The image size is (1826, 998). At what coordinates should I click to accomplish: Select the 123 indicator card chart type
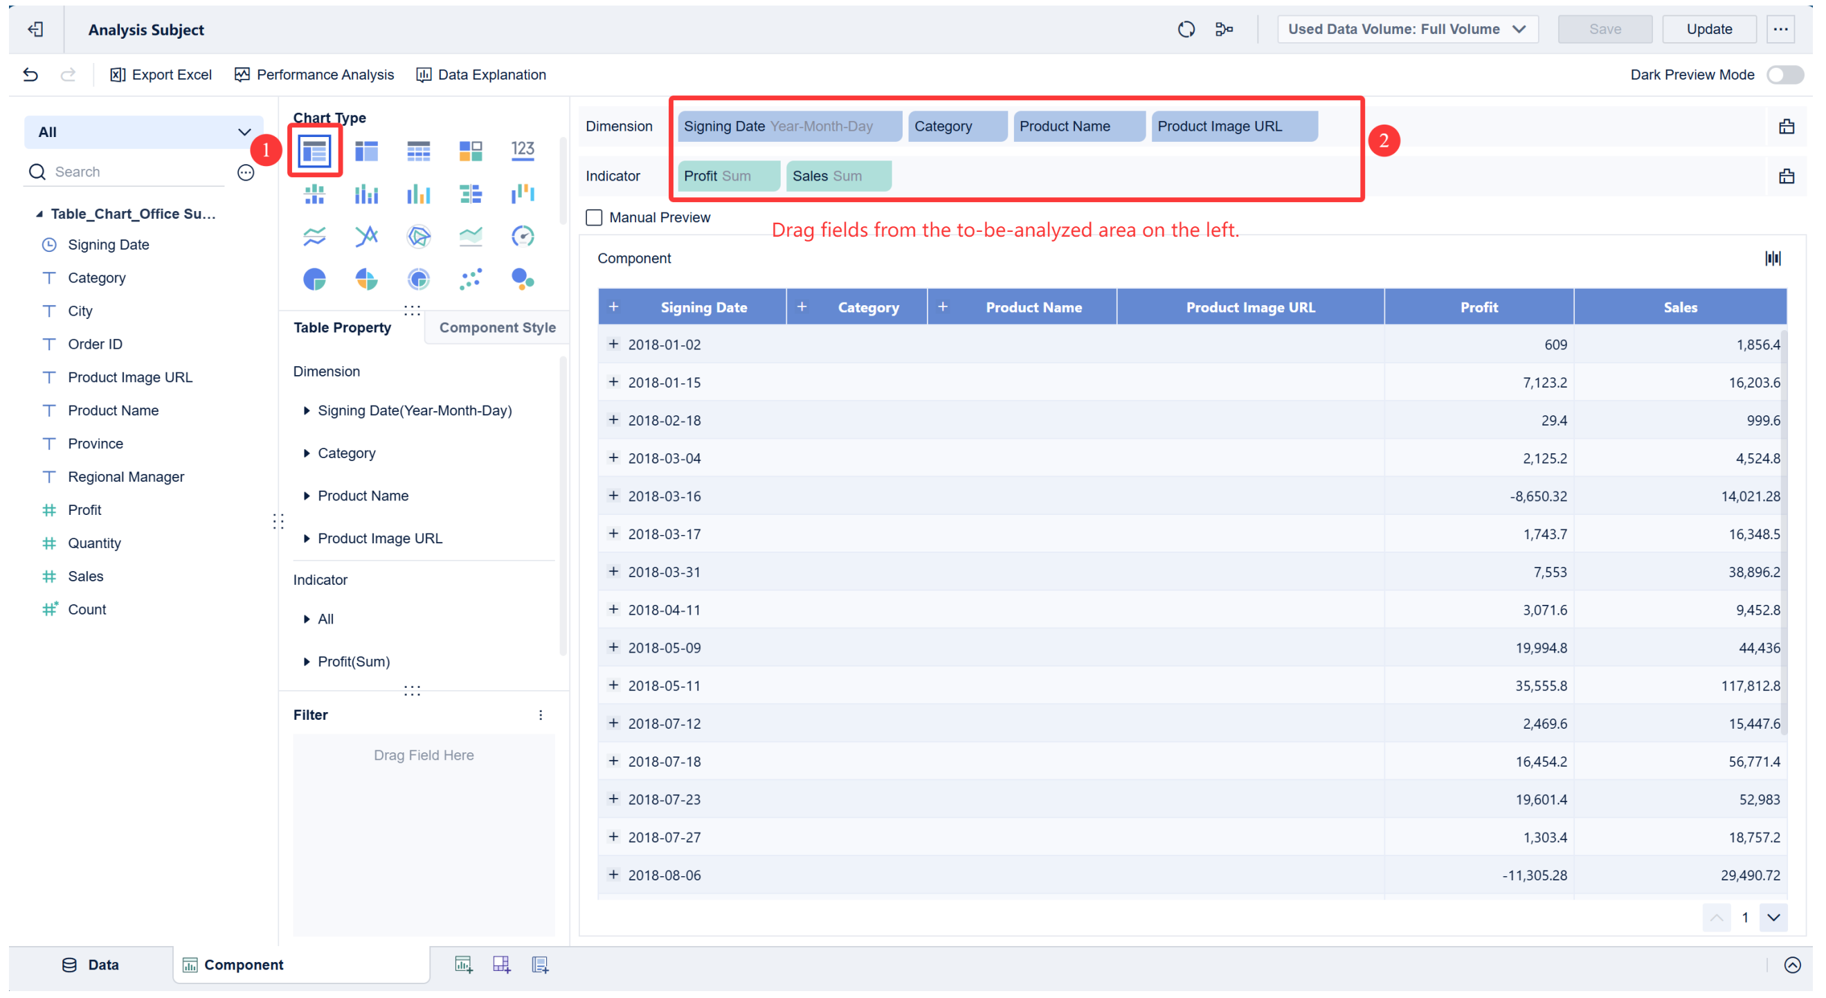click(523, 149)
